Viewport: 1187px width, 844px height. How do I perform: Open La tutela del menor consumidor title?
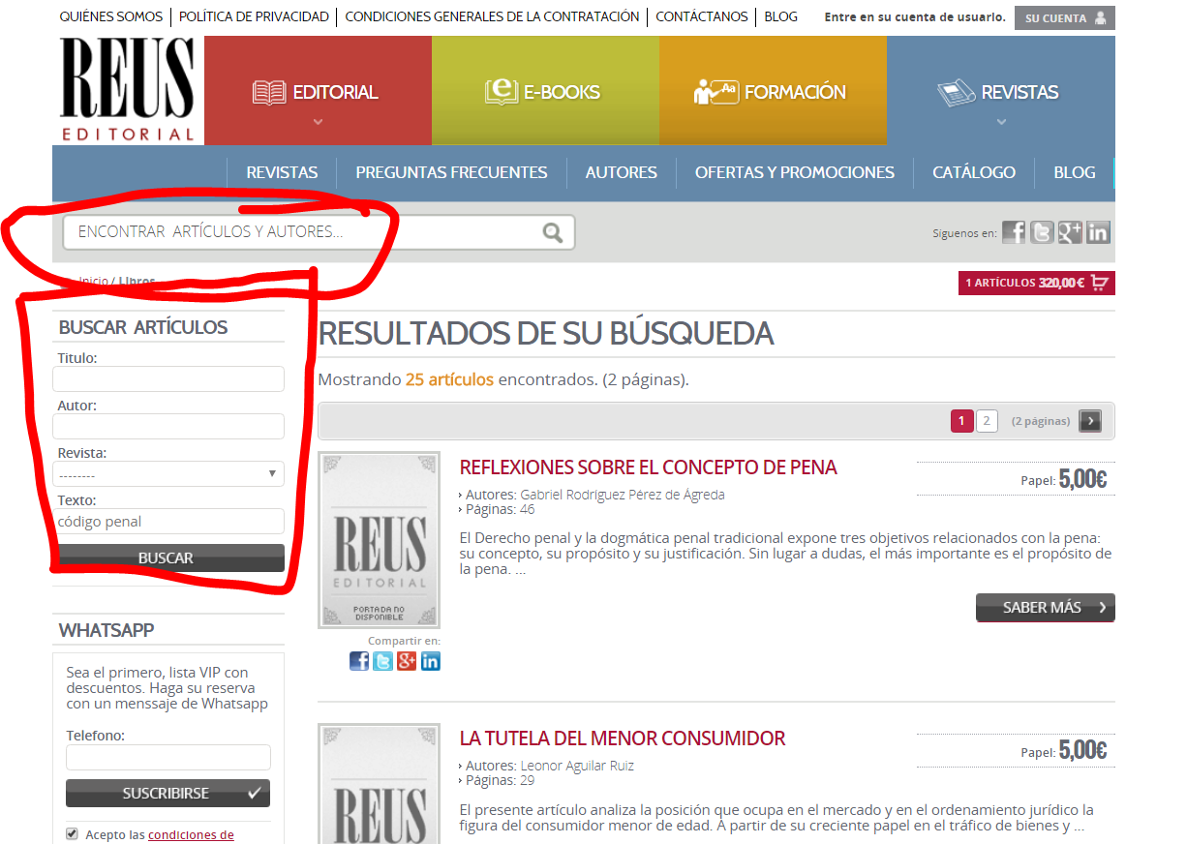622,738
